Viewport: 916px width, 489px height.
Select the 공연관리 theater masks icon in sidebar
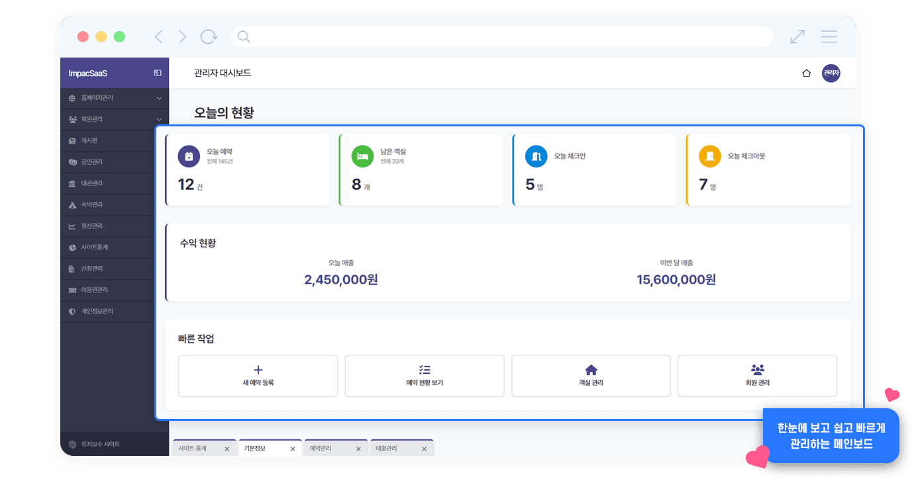coord(73,161)
